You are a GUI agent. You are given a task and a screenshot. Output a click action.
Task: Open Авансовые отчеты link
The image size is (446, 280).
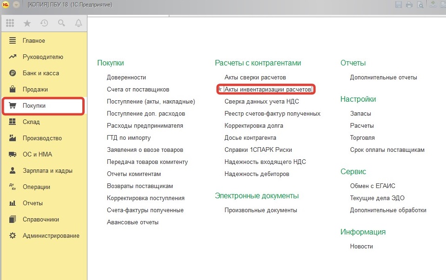(133, 222)
